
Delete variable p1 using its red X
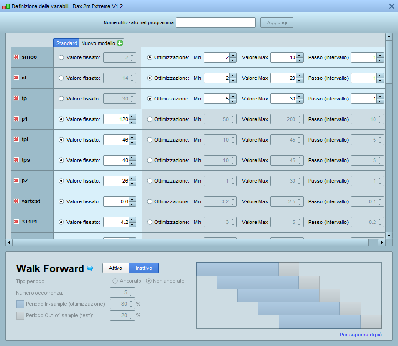click(x=16, y=119)
